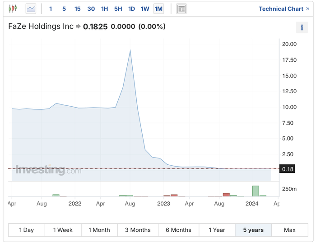316x244 pixels.
Task: Select the 1M interval
Action: click(158, 9)
